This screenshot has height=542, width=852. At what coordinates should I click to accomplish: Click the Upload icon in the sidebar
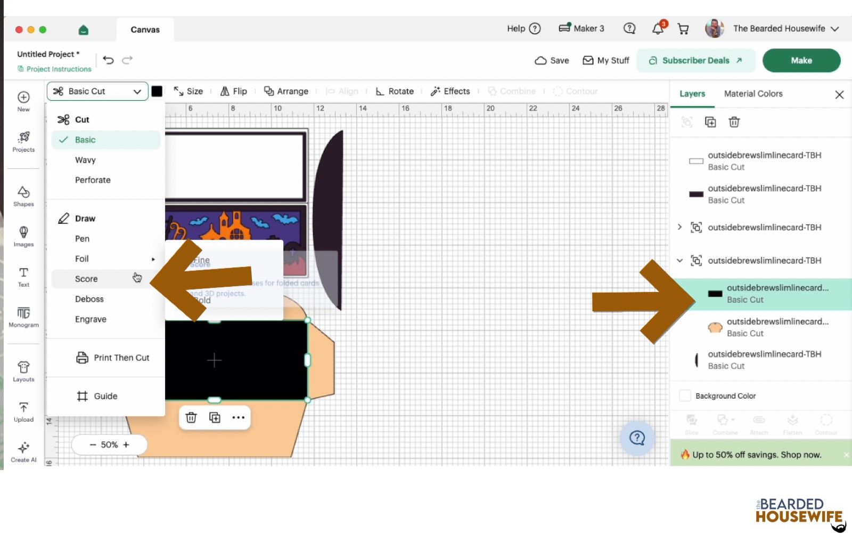coord(23,412)
